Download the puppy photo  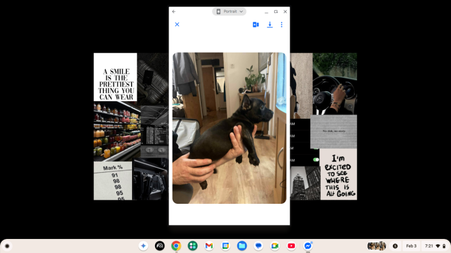270,25
